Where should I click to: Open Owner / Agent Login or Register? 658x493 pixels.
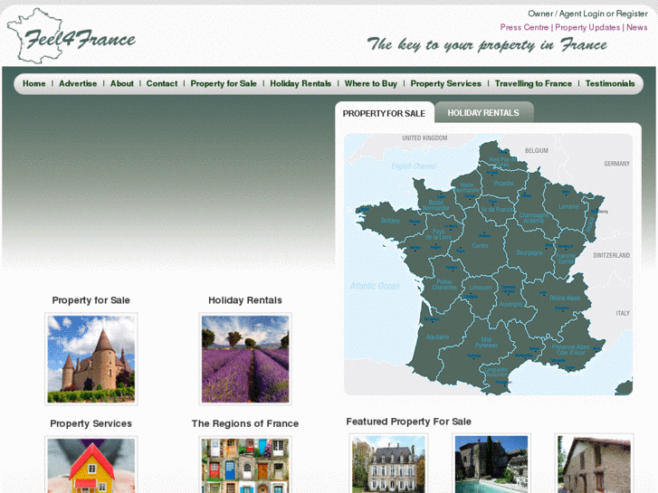(587, 14)
